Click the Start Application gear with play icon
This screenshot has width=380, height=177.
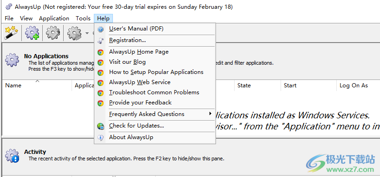74,33
